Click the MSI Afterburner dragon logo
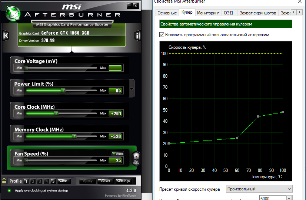Viewport: 306px width, 200px height. (x=13, y=13)
